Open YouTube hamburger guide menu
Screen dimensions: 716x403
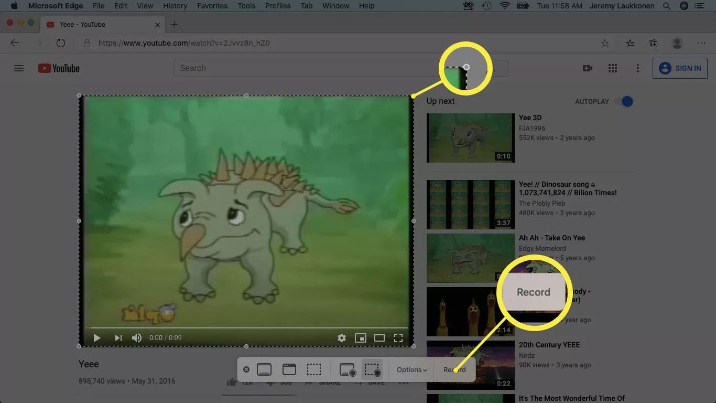[19, 68]
